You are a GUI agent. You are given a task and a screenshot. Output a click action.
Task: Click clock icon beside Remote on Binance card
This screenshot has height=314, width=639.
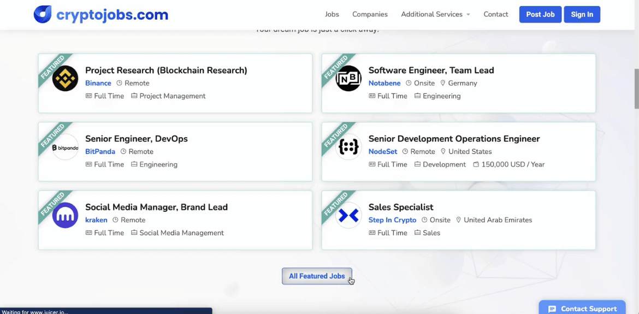pos(120,83)
